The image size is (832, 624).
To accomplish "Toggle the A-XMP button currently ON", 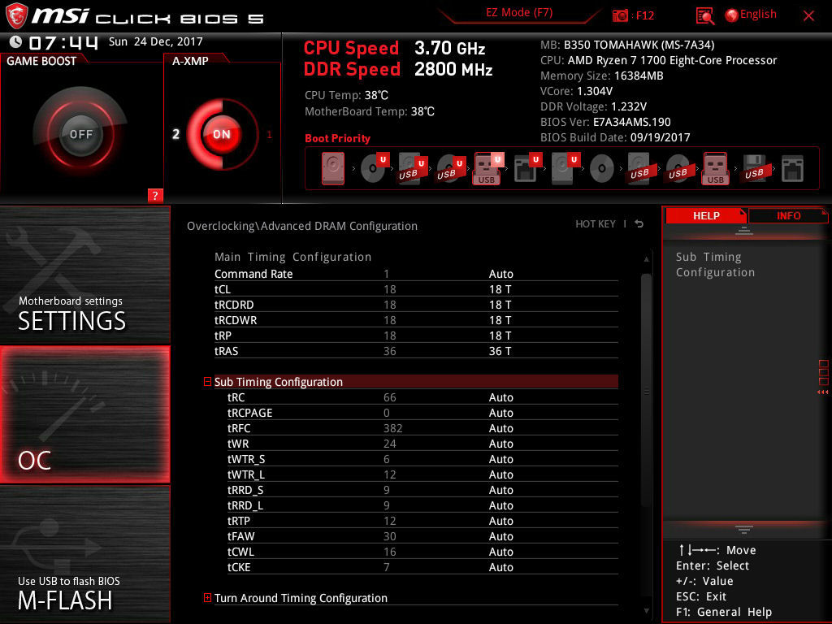I will [x=221, y=134].
